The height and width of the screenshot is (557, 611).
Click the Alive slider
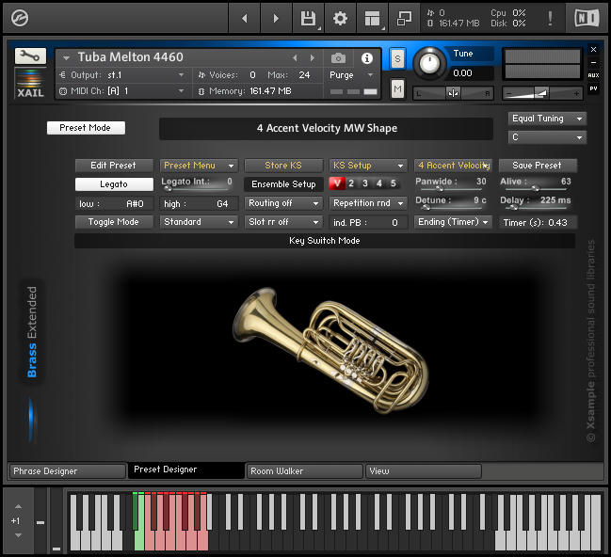pos(536,189)
